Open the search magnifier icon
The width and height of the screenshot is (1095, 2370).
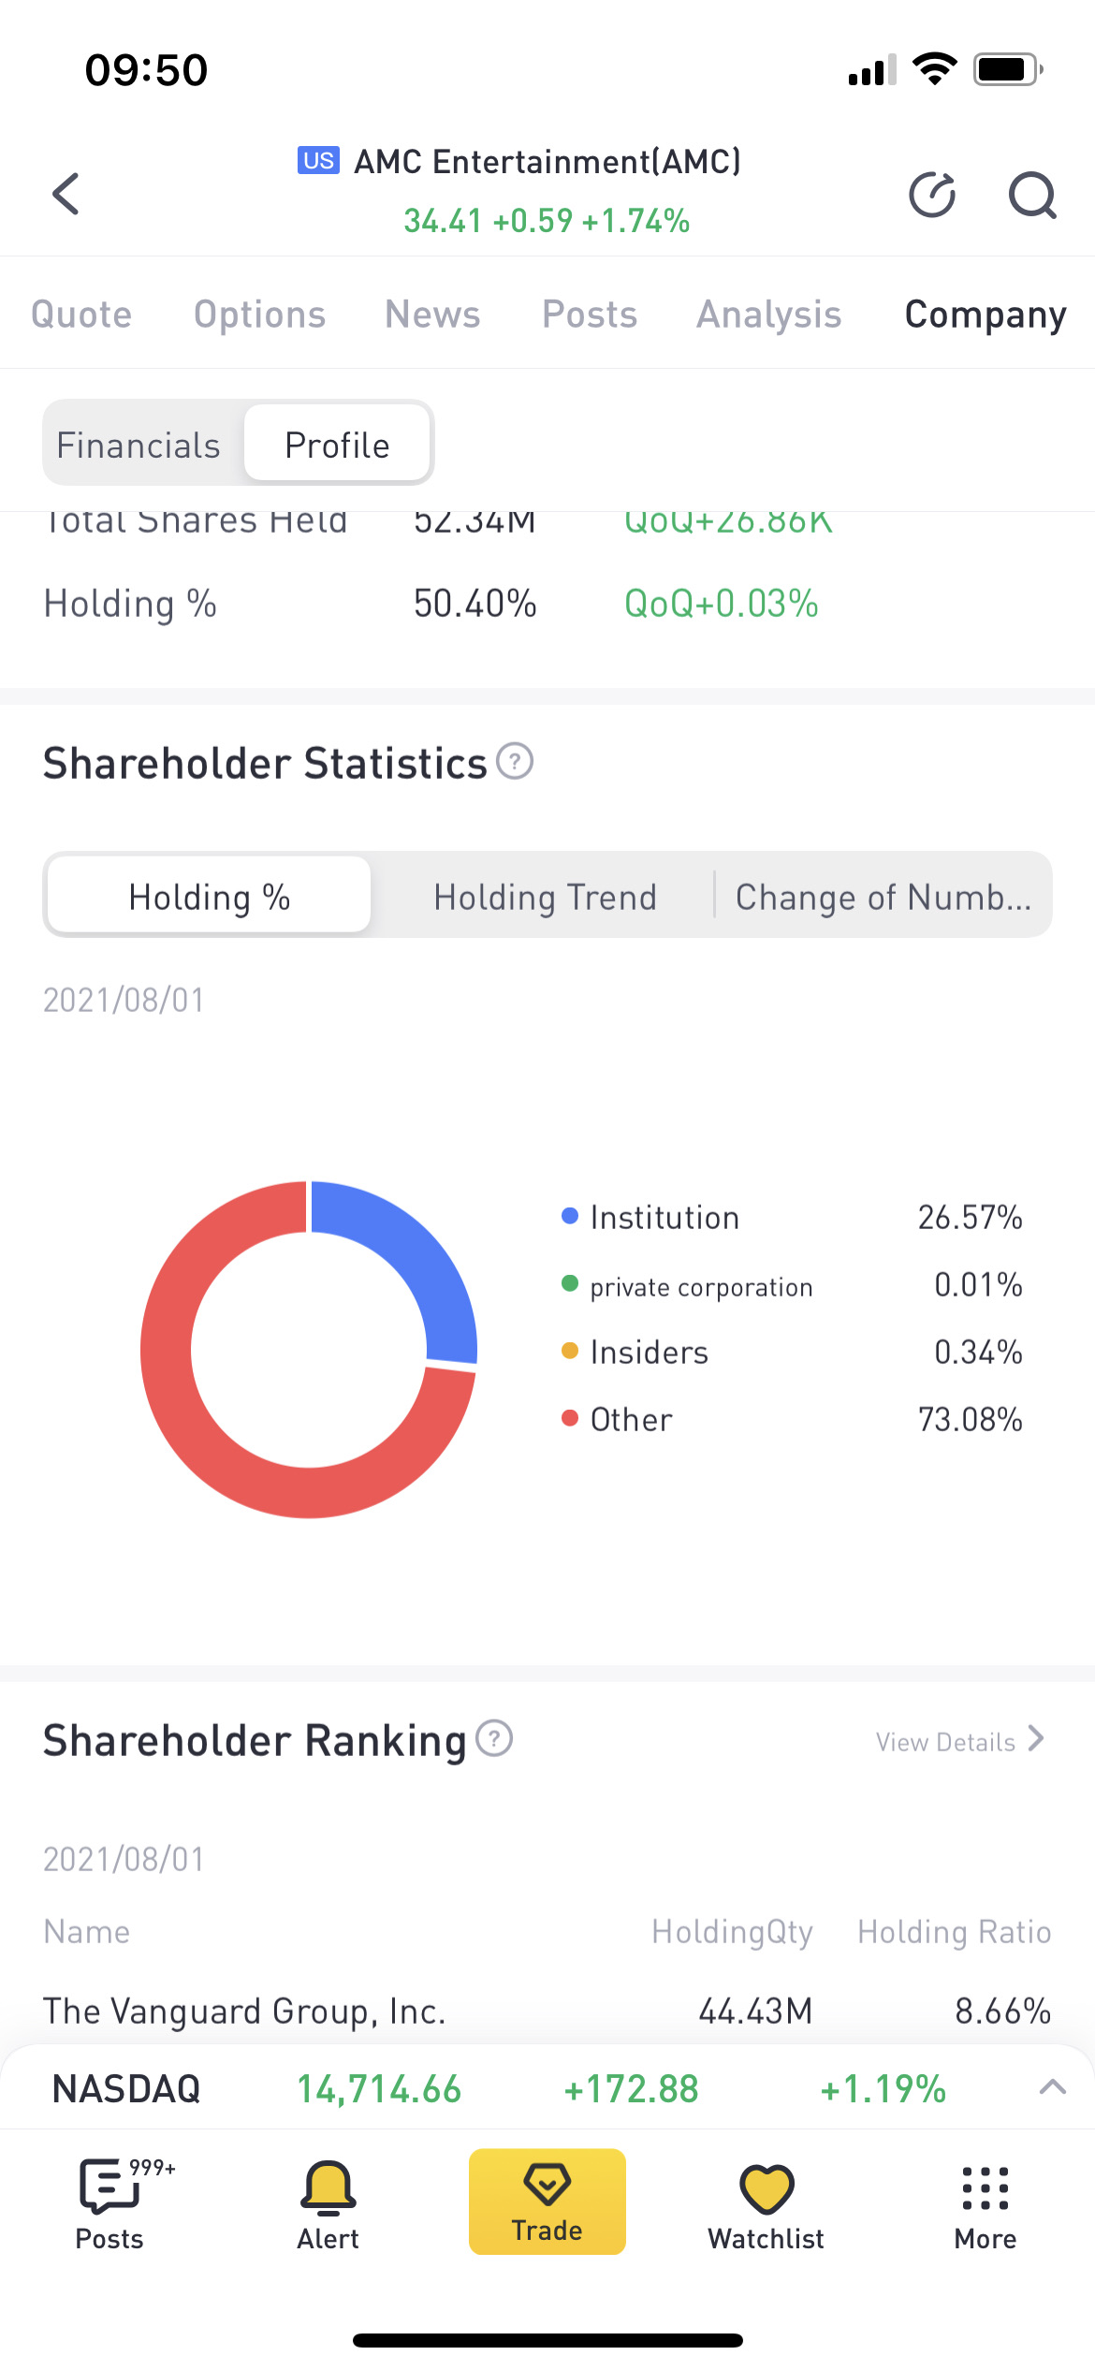(1032, 195)
